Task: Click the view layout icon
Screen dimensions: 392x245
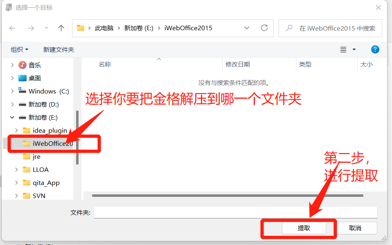Action: pos(343,49)
